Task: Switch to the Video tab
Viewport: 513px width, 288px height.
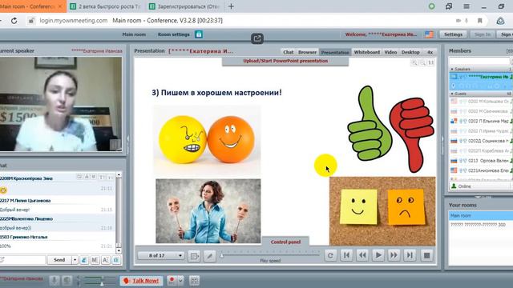Action: tap(390, 52)
